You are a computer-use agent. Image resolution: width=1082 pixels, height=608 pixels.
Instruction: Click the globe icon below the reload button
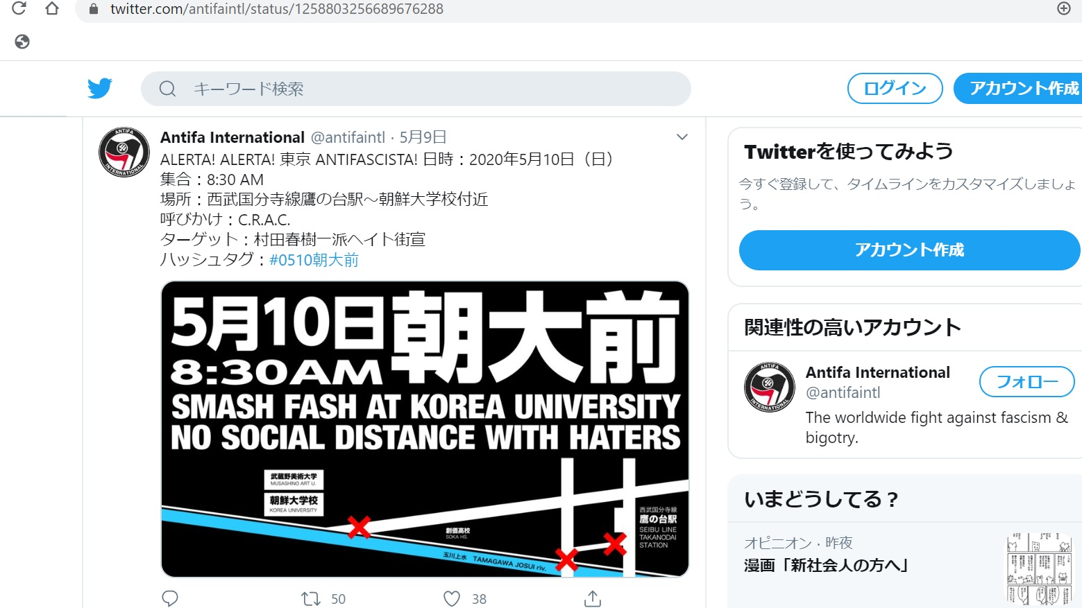tap(22, 42)
